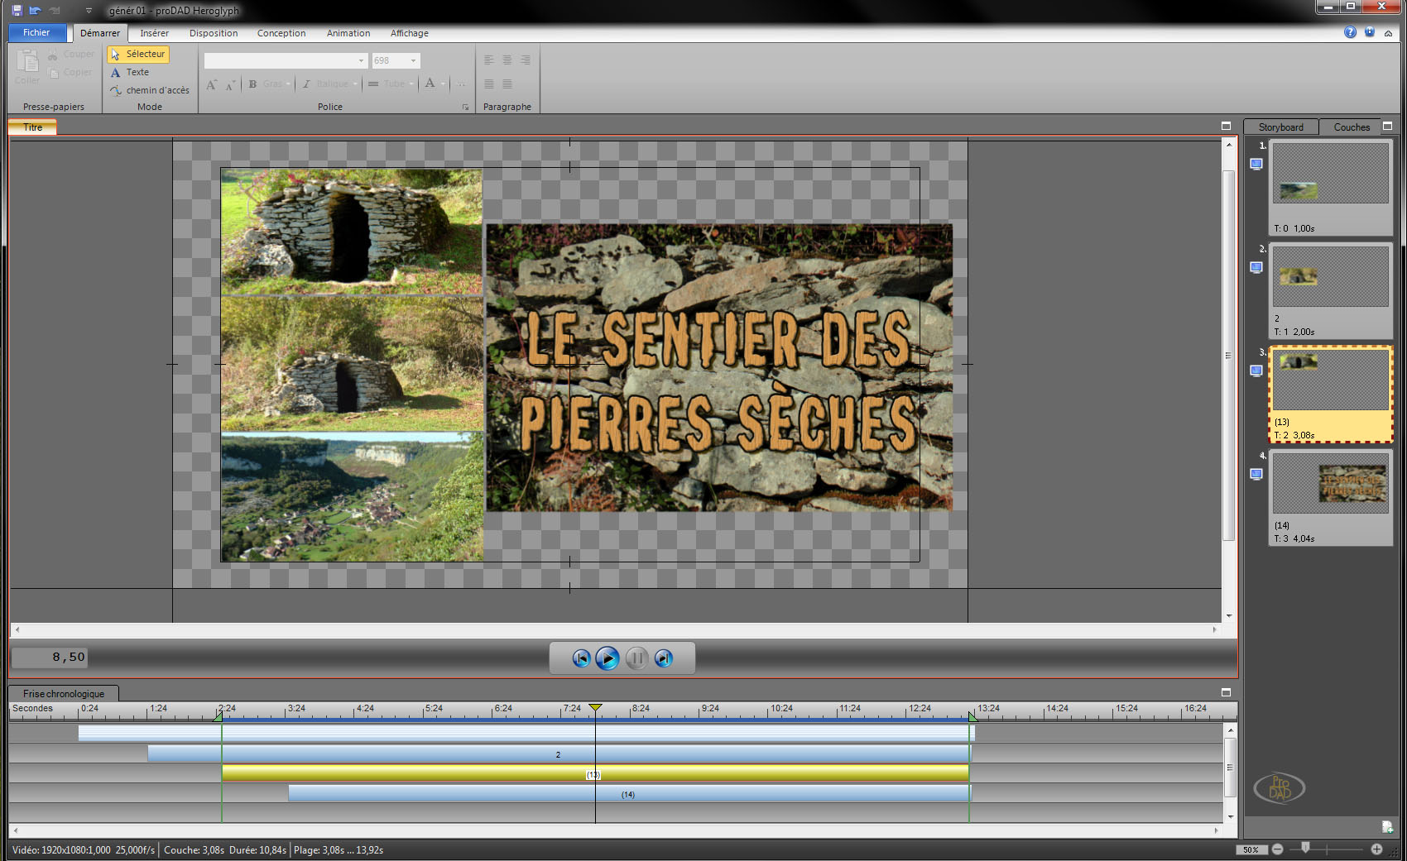Expand the Gras dropdown arrow
Image resolution: width=1407 pixels, height=861 pixels.
click(x=288, y=84)
